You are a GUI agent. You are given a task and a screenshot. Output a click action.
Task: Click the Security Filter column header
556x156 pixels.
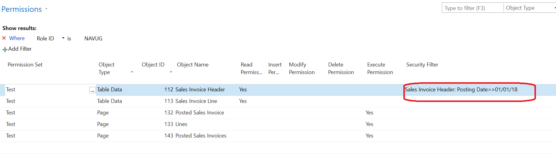(422, 65)
